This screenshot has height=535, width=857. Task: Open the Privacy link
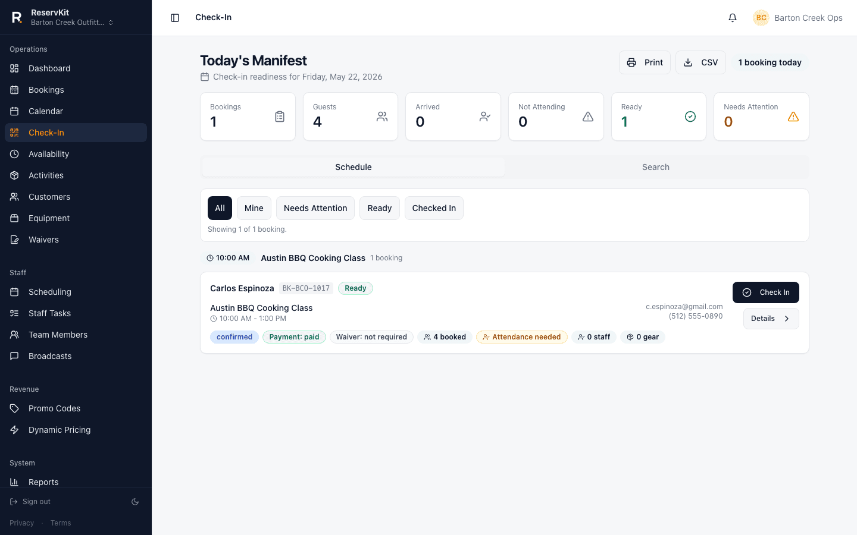click(x=21, y=523)
